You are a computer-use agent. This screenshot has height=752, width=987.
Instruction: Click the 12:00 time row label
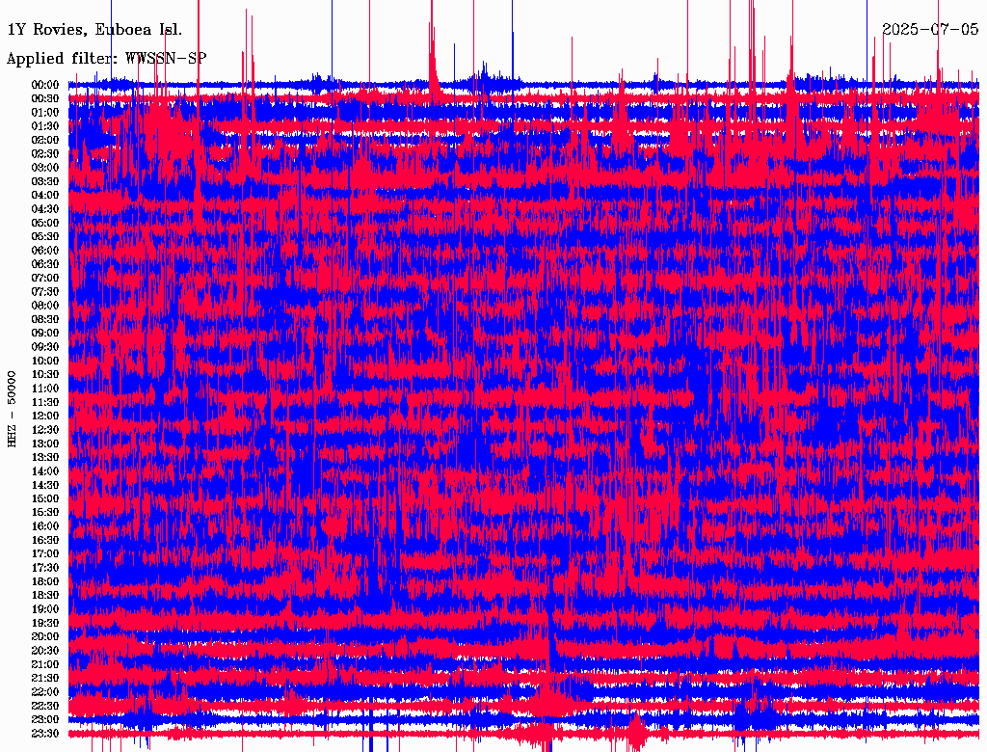(x=45, y=416)
